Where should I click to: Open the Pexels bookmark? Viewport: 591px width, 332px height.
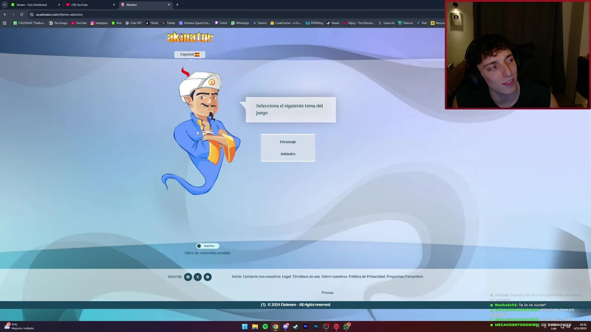(333, 23)
